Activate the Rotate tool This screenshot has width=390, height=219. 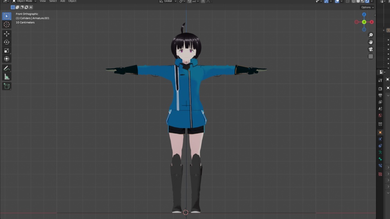[6, 42]
